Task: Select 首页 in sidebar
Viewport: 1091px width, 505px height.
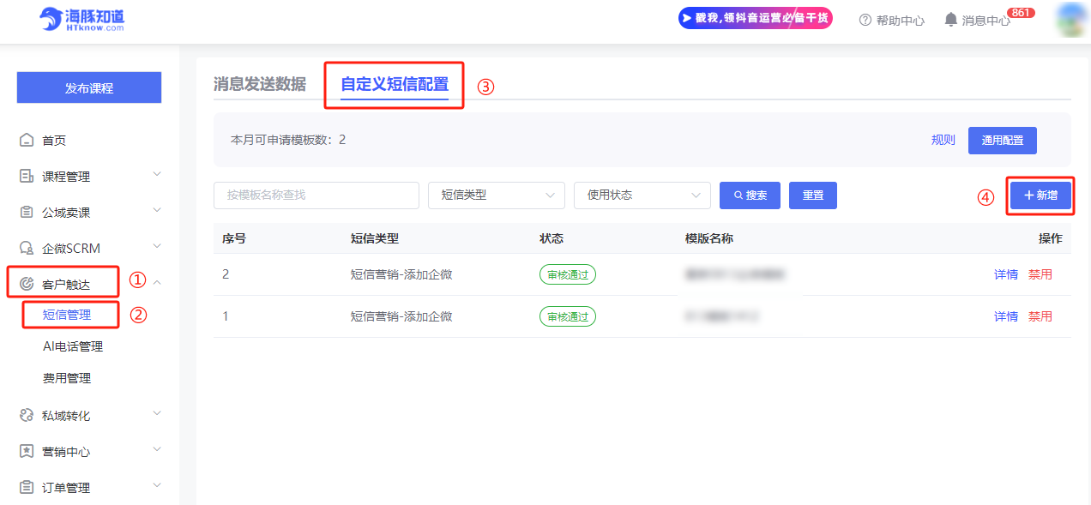Action: [x=54, y=141]
